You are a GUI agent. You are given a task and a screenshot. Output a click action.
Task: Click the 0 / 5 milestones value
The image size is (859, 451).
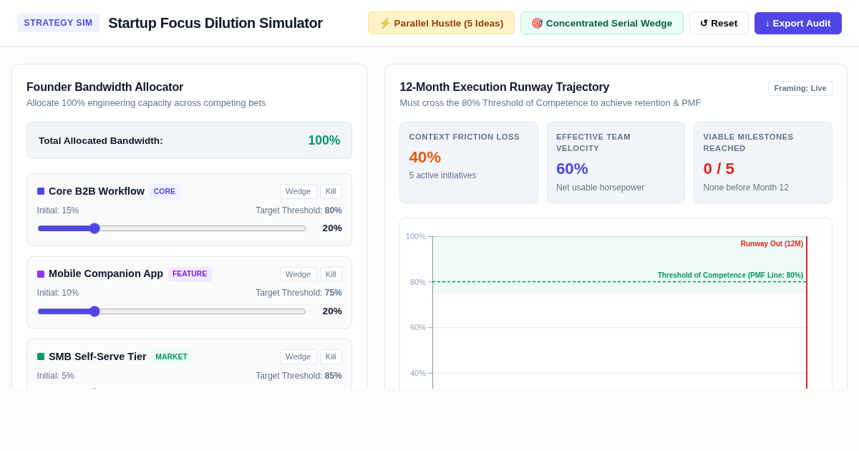pyautogui.click(x=719, y=169)
